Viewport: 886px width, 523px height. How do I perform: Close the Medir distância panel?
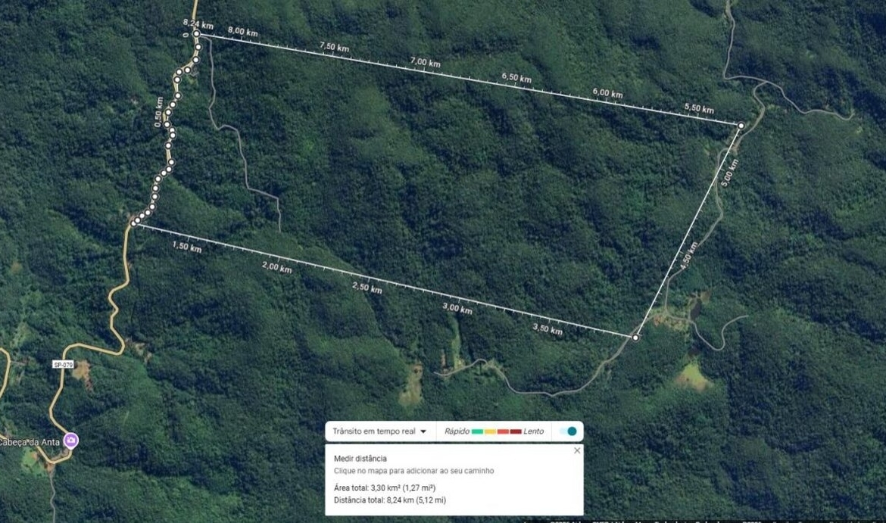(577, 450)
